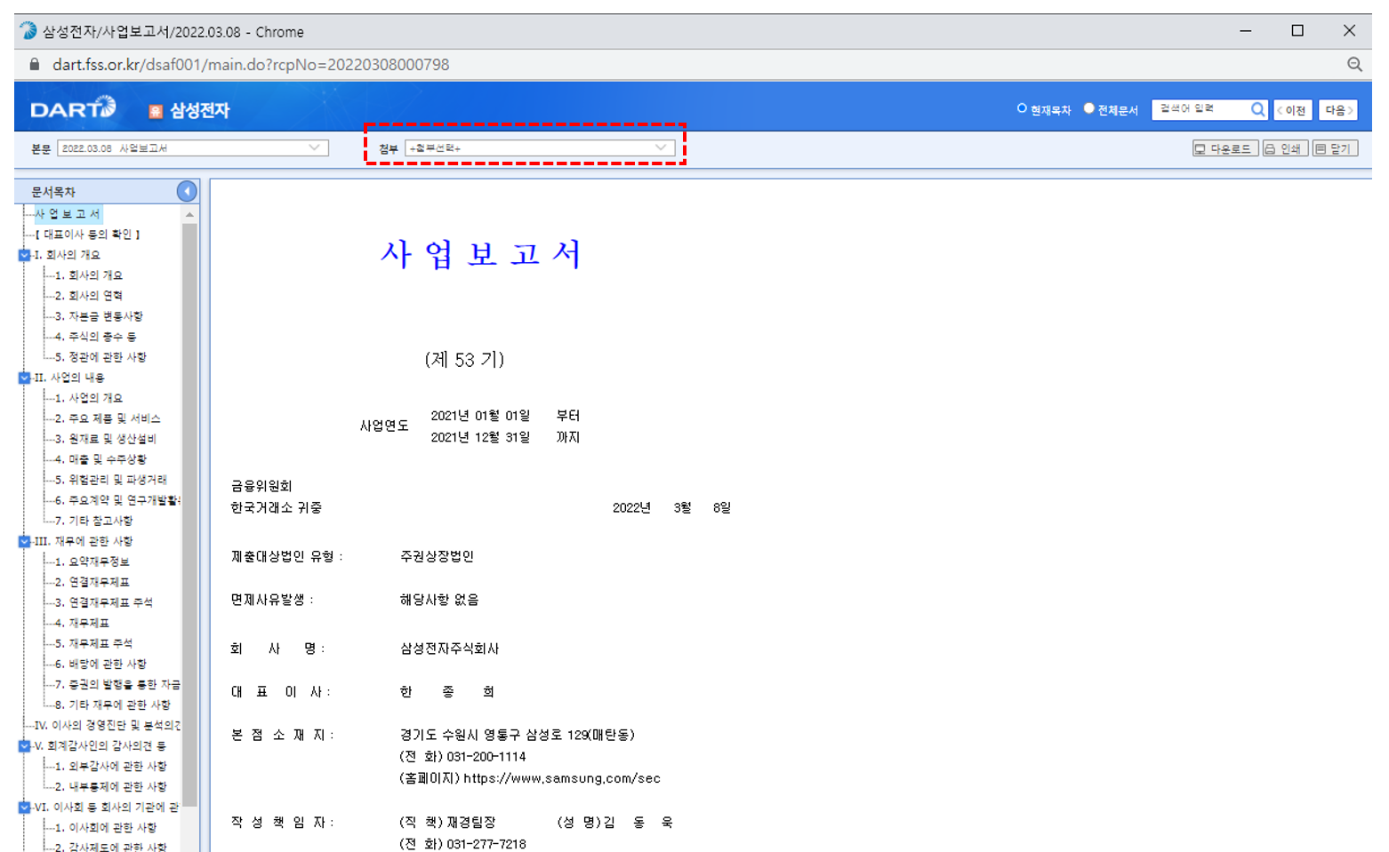The image size is (1389, 852).
Task: Collapse the VI. 이사회 등 회사의 기관 node toggle
Action: pyautogui.click(x=24, y=807)
